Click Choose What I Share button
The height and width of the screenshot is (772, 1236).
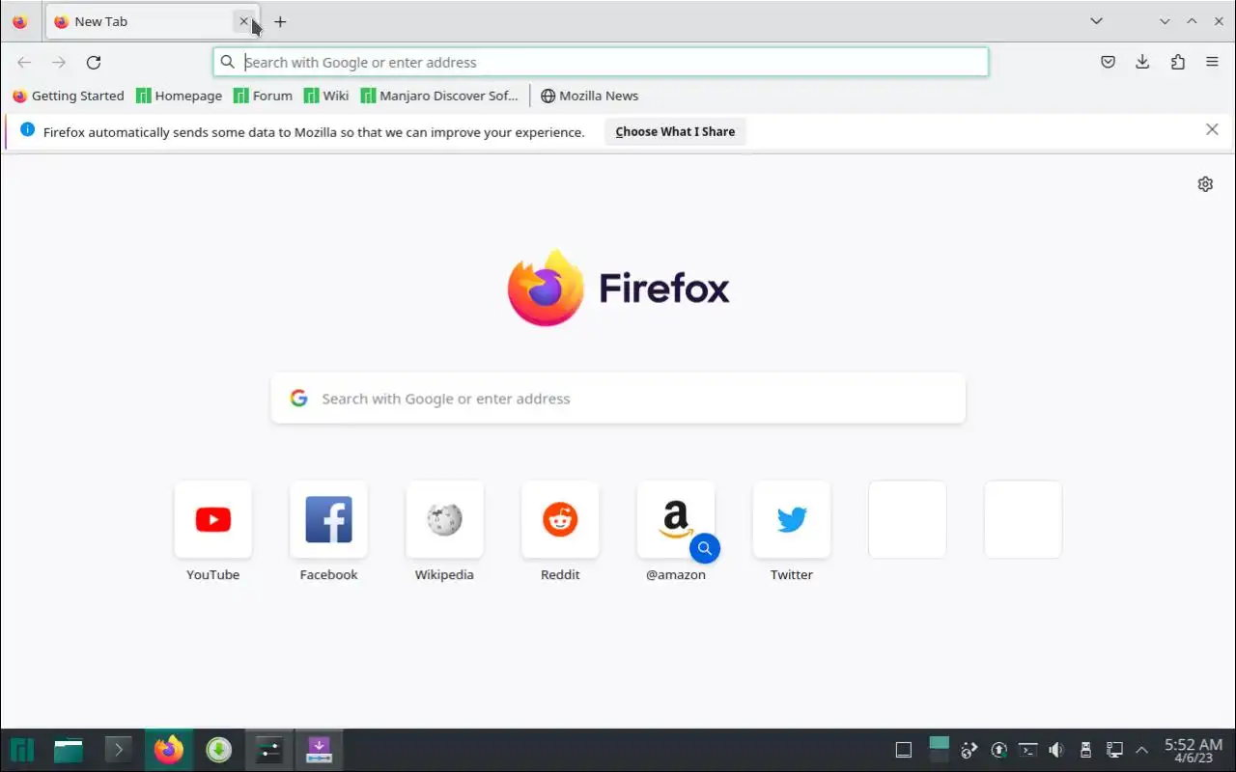point(675,131)
